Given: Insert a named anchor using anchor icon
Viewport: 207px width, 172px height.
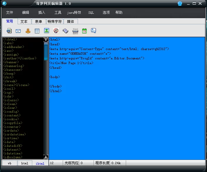Looking at the screenshot, I should 28,31.
